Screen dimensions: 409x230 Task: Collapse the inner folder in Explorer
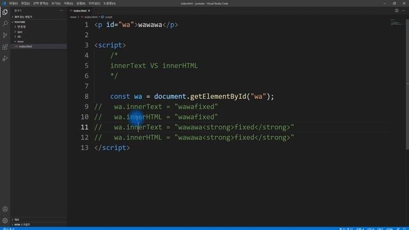[38, 42]
